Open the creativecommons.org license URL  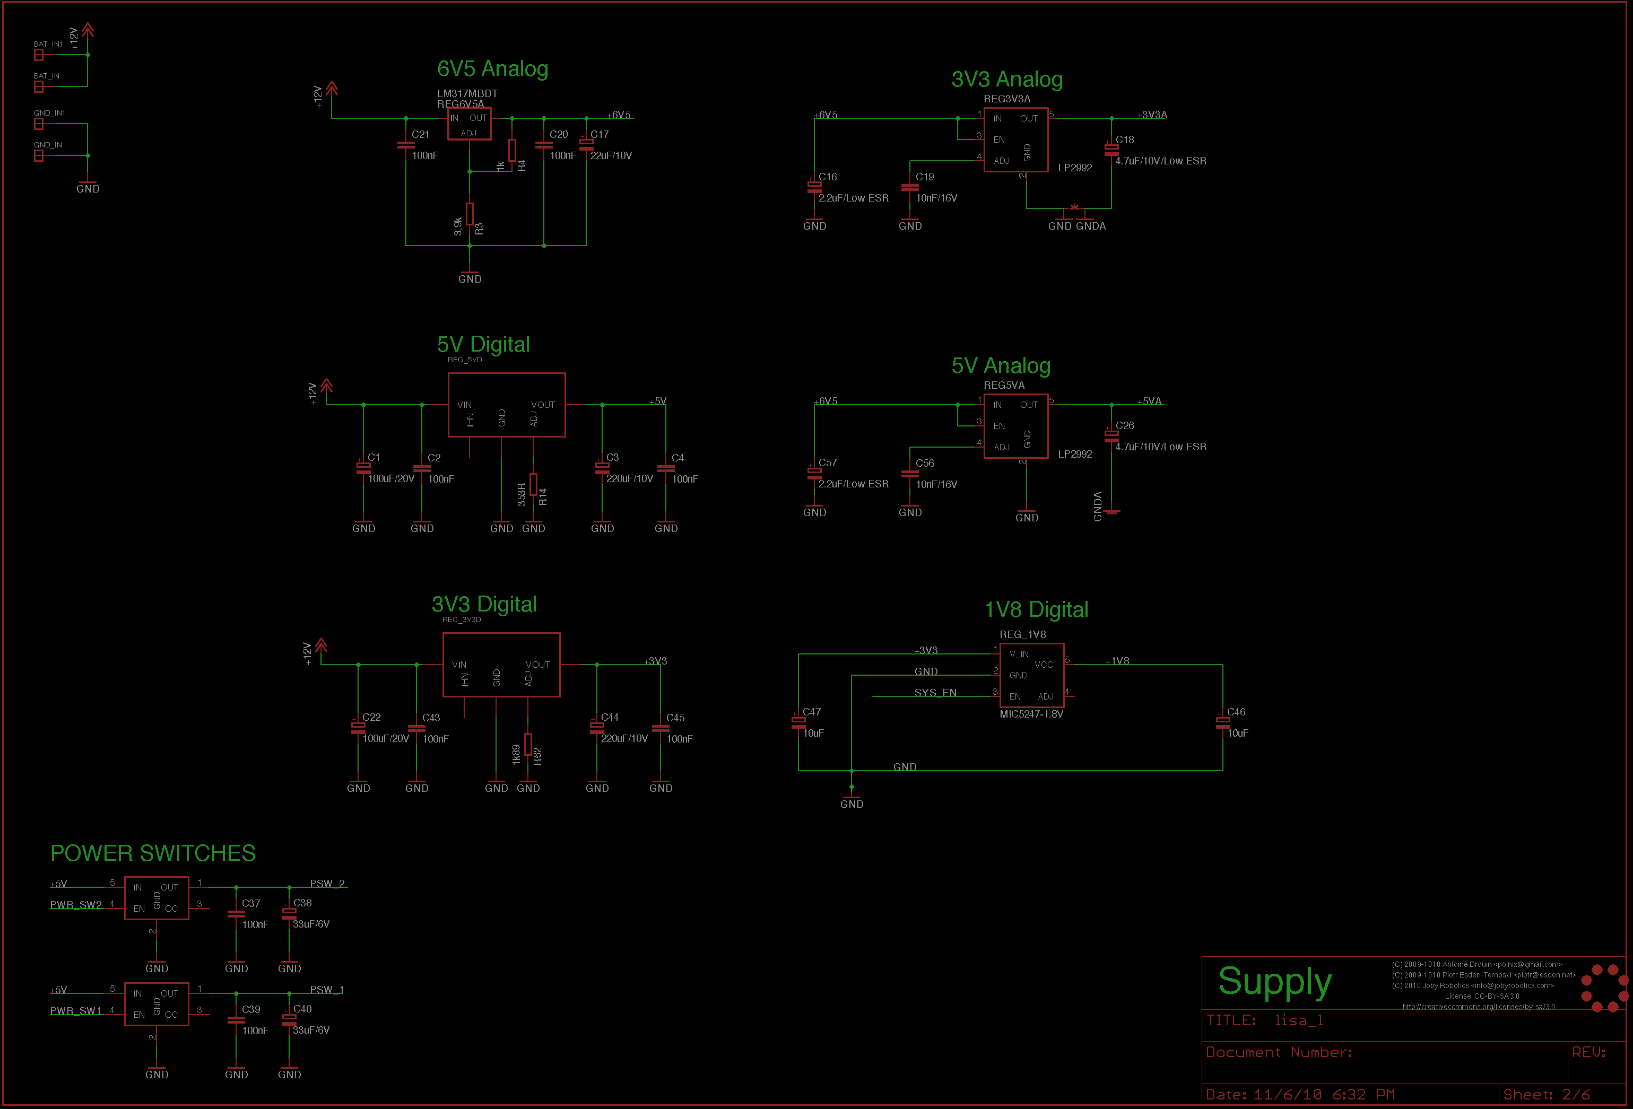(1479, 1007)
